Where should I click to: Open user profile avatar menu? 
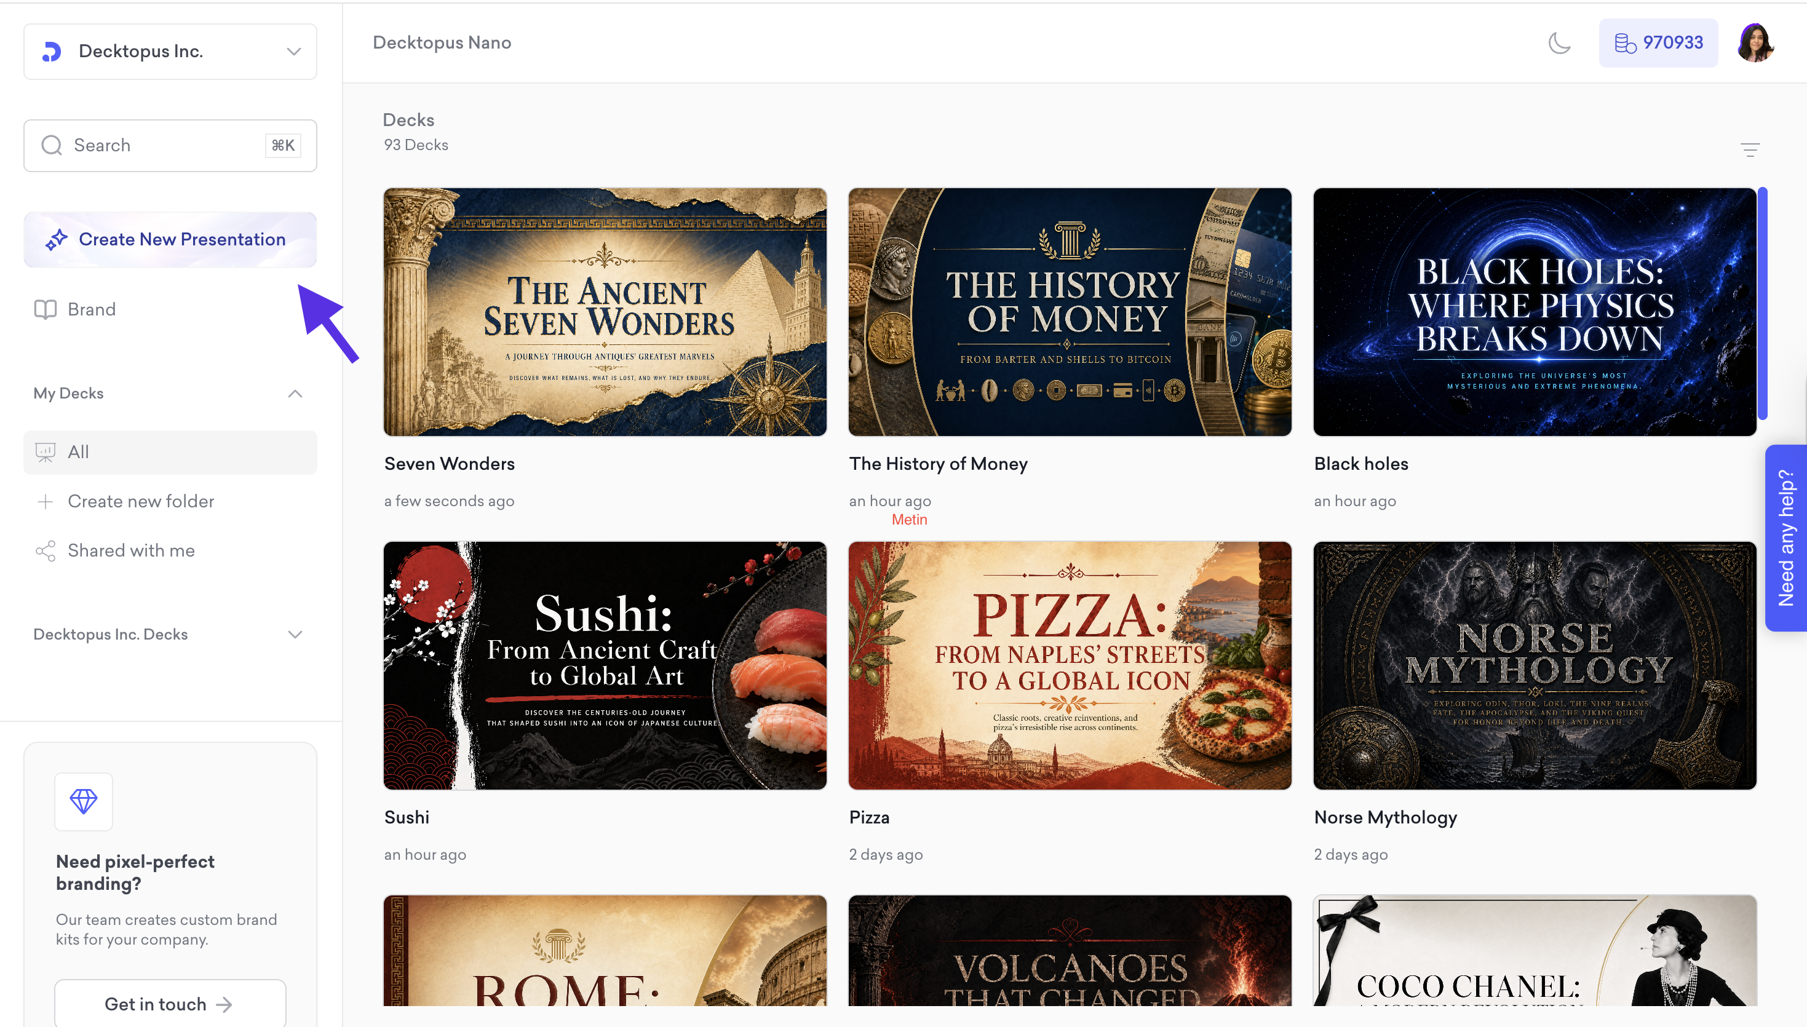(1755, 43)
